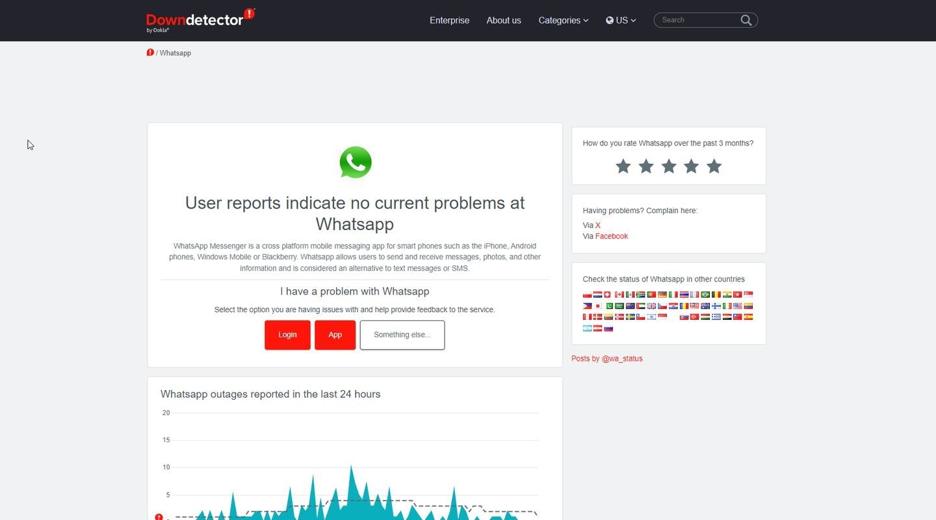The height and width of the screenshot is (520, 936).
Task: Click the search magnifier icon
Action: (x=746, y=20)
